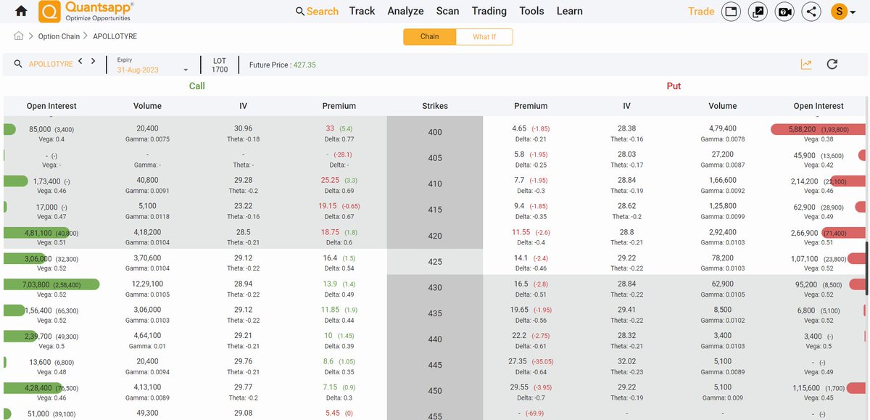The width and height of the screenshot is (870, 420).
Task: Click the Quantsapp logo
Action: [x=86, y=12]
